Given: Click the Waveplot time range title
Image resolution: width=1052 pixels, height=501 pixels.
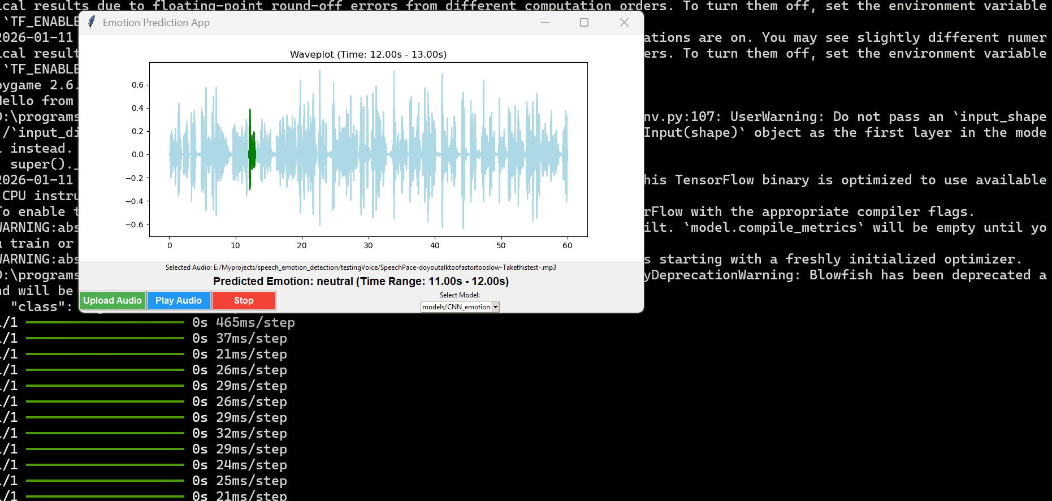Looking at the screenshot, I should 368,54.
